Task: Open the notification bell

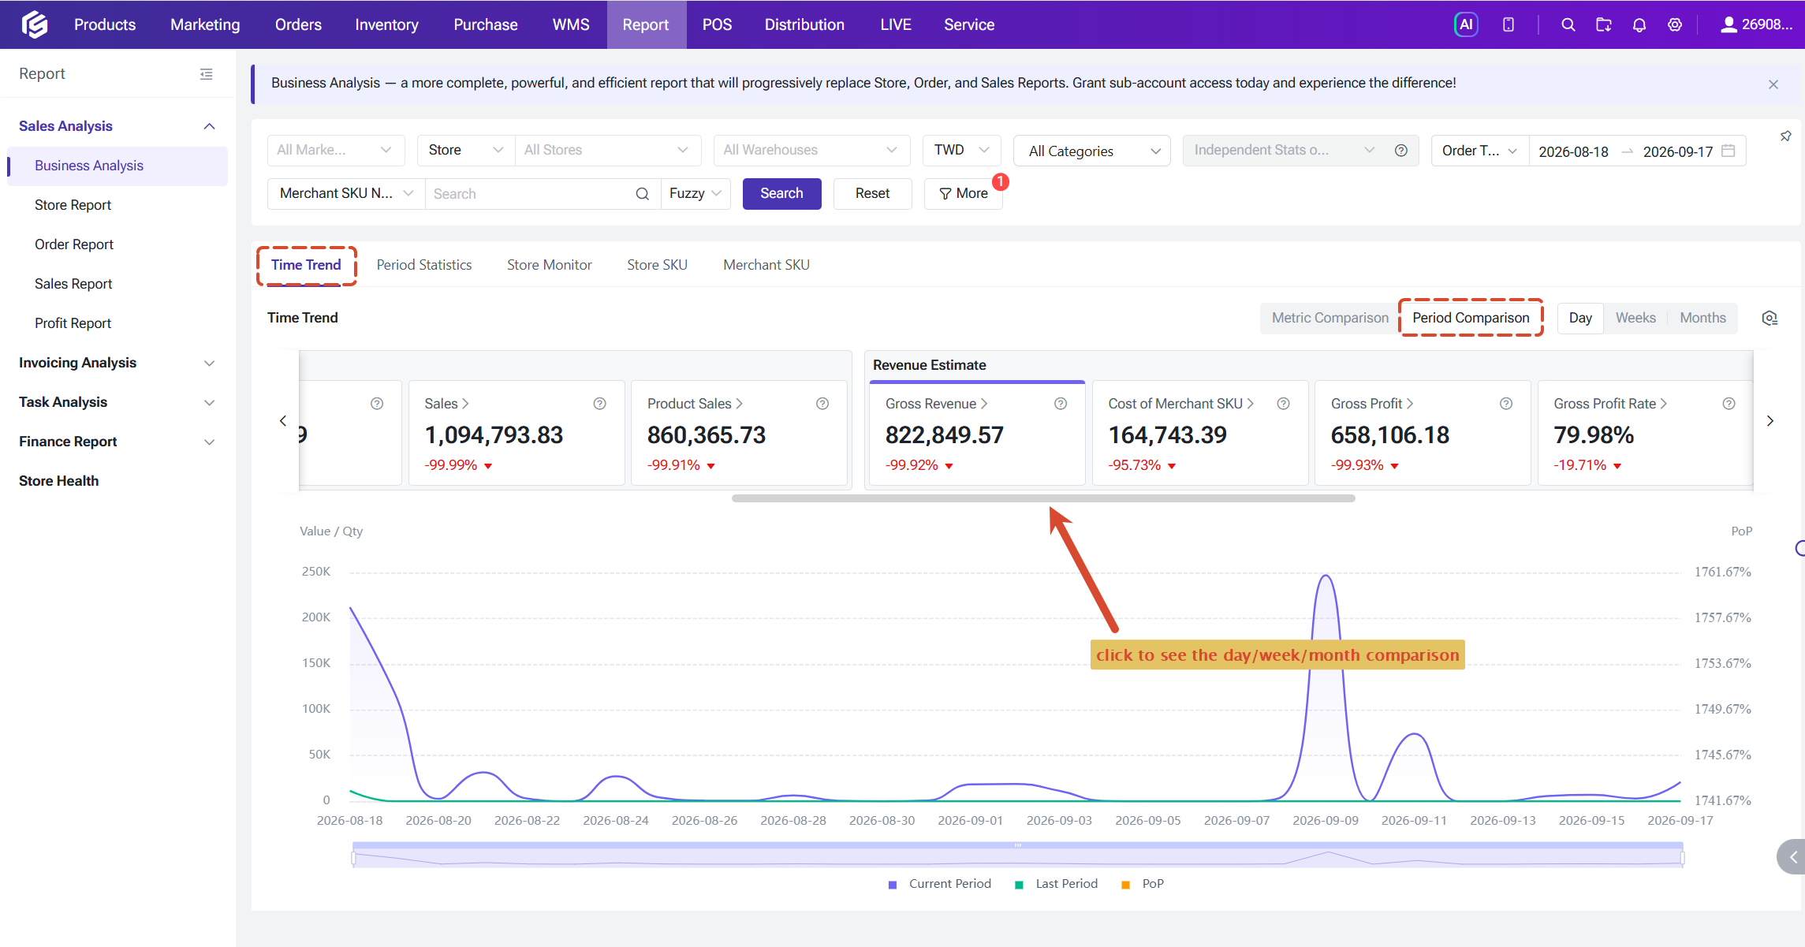Action: click(1639, 24)
